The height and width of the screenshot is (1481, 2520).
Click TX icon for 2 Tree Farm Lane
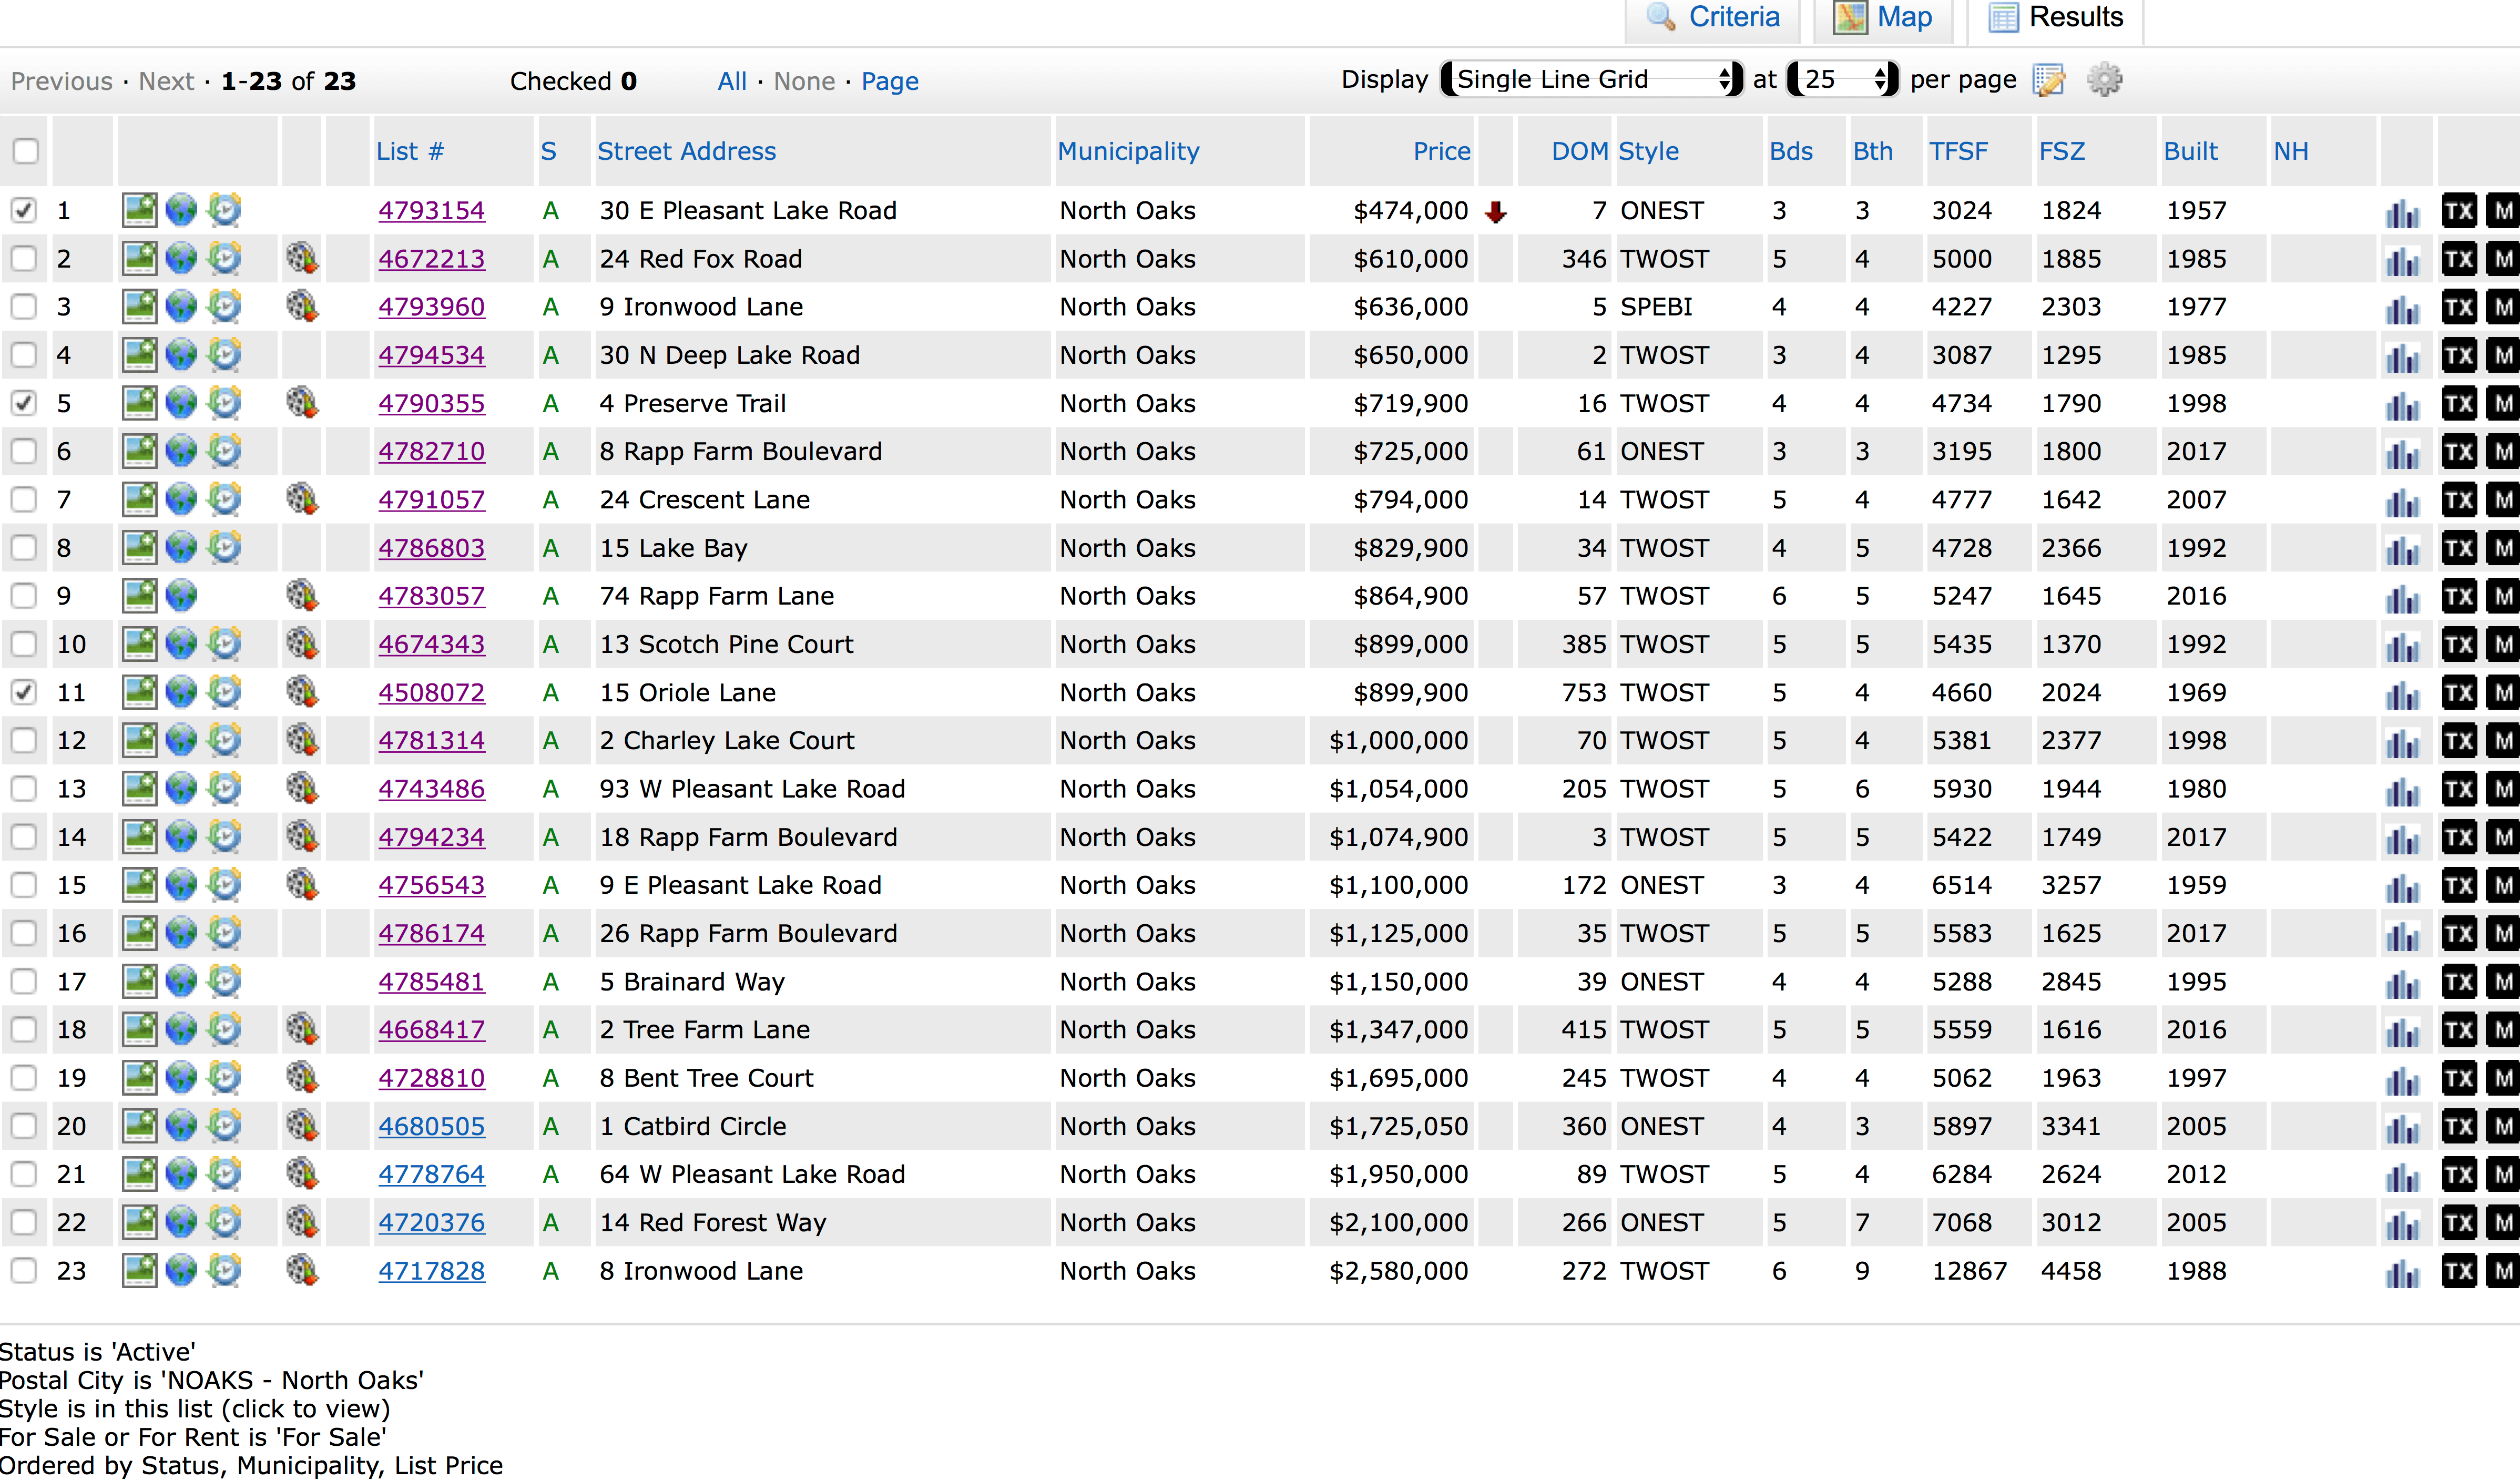click(x=2459, y=1029)
